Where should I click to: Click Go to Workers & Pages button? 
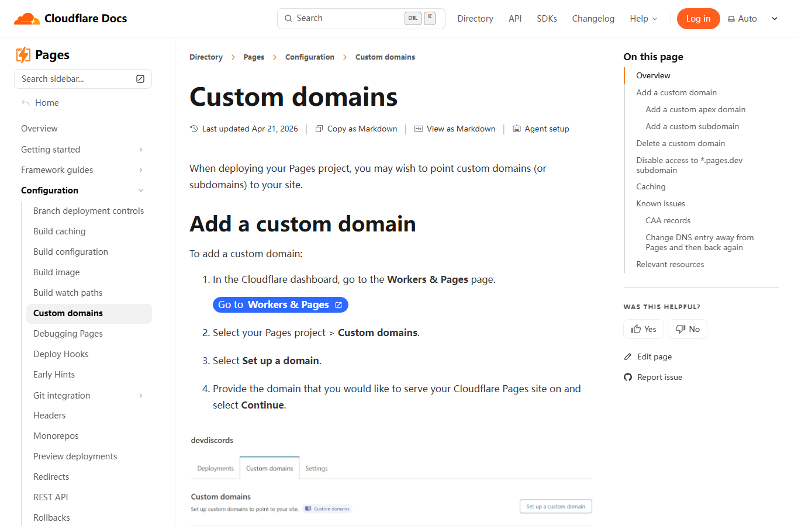click(x=281, y=305)
